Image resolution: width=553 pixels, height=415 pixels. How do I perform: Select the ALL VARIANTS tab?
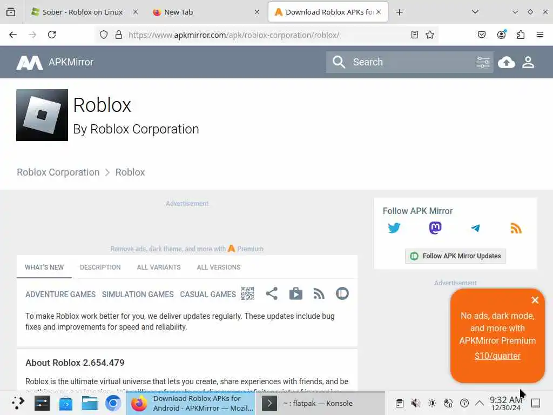pos(159,267)
